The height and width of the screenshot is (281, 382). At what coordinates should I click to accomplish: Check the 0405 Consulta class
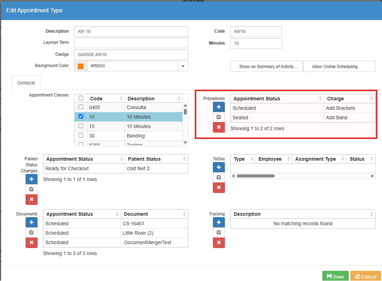point(81,107)
